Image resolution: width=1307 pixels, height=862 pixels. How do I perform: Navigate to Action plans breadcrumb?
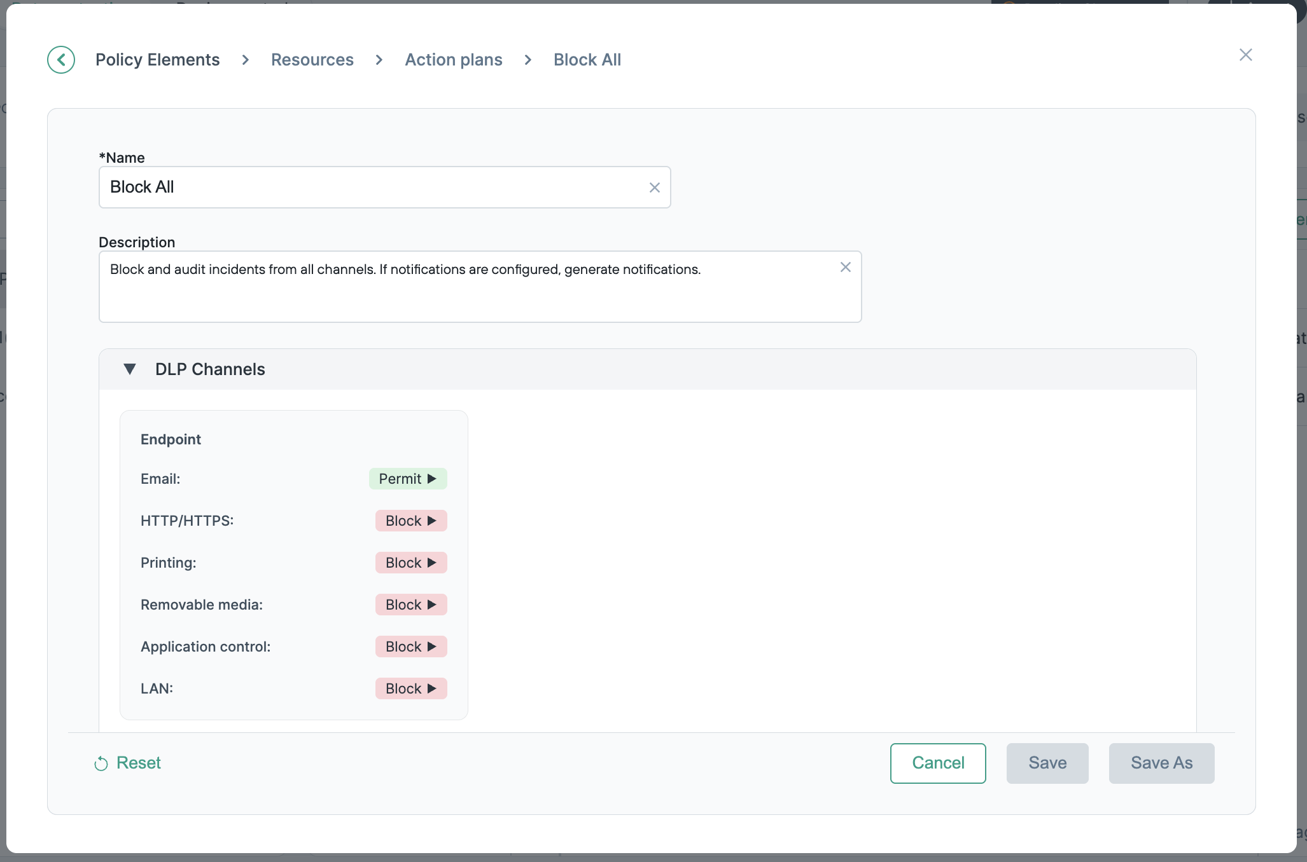[453, 60]
